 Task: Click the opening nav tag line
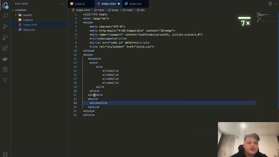93,63
